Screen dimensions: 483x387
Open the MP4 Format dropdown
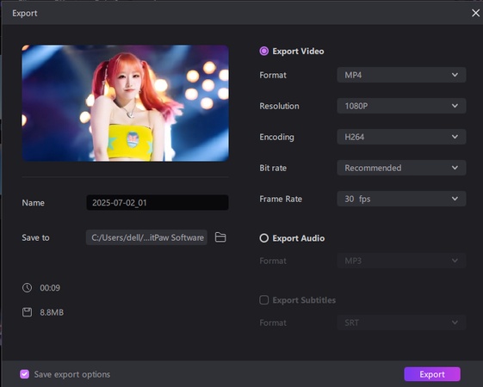(401, 75)
